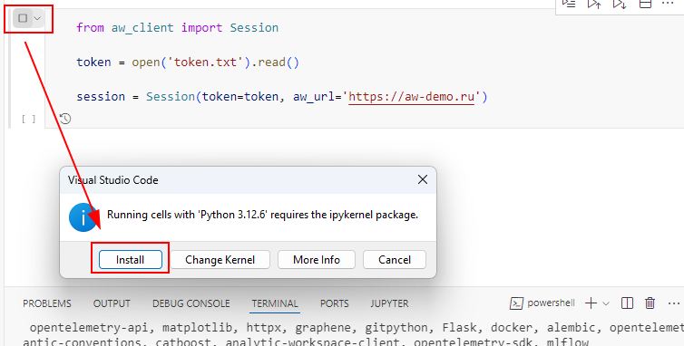Execute cells above using the cell toolbar icon
The width and height of the screenshot is (684, 346).
593,4
